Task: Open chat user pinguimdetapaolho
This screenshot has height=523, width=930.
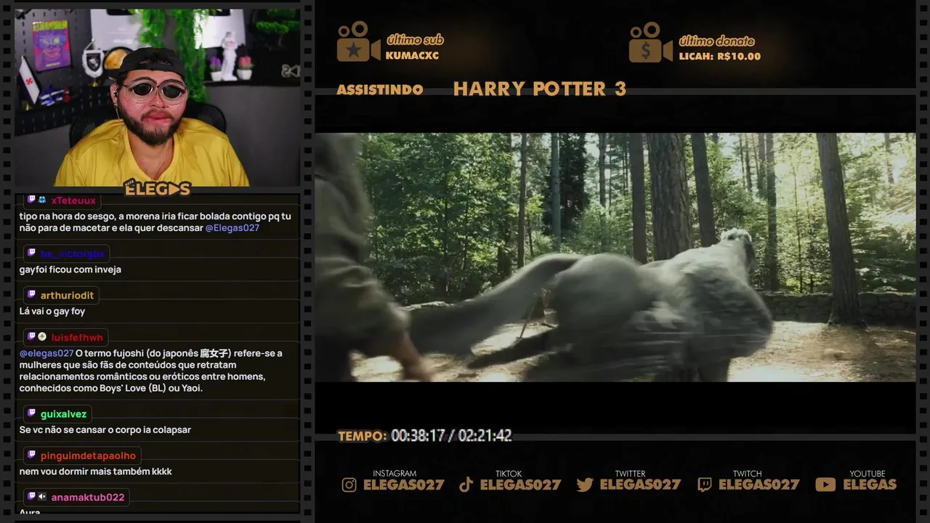Action: click(88, 455)
